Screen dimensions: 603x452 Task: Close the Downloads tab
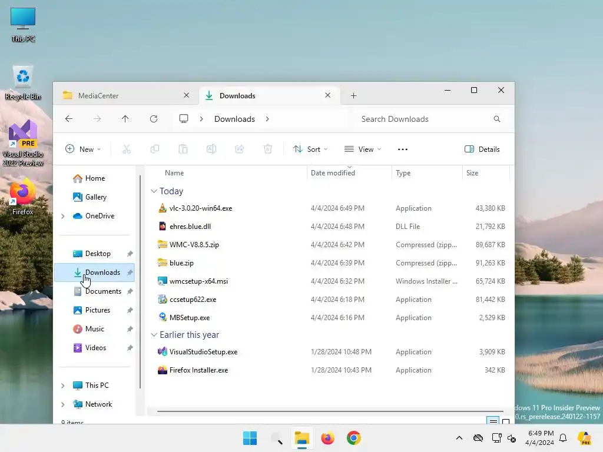tap(327, 95)
